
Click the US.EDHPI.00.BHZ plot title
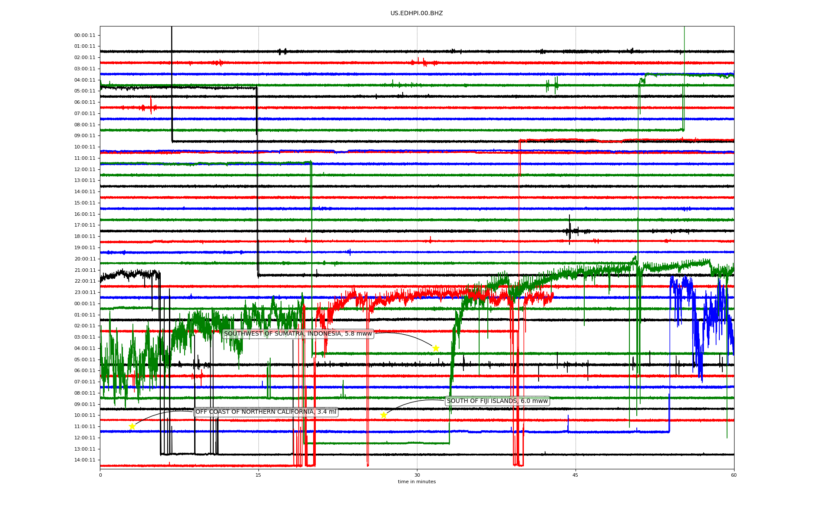417,13
